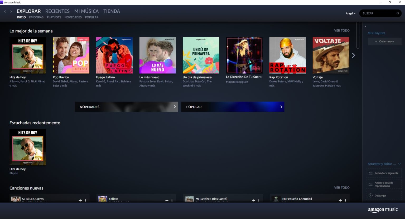This screenshot has width=405, height=219.
Task: Click the Amazon Music title bar app icon
Action: coord(2,2)
